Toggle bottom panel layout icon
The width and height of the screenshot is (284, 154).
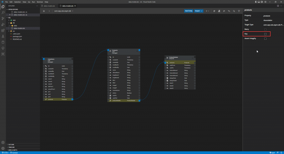(259, 2)
